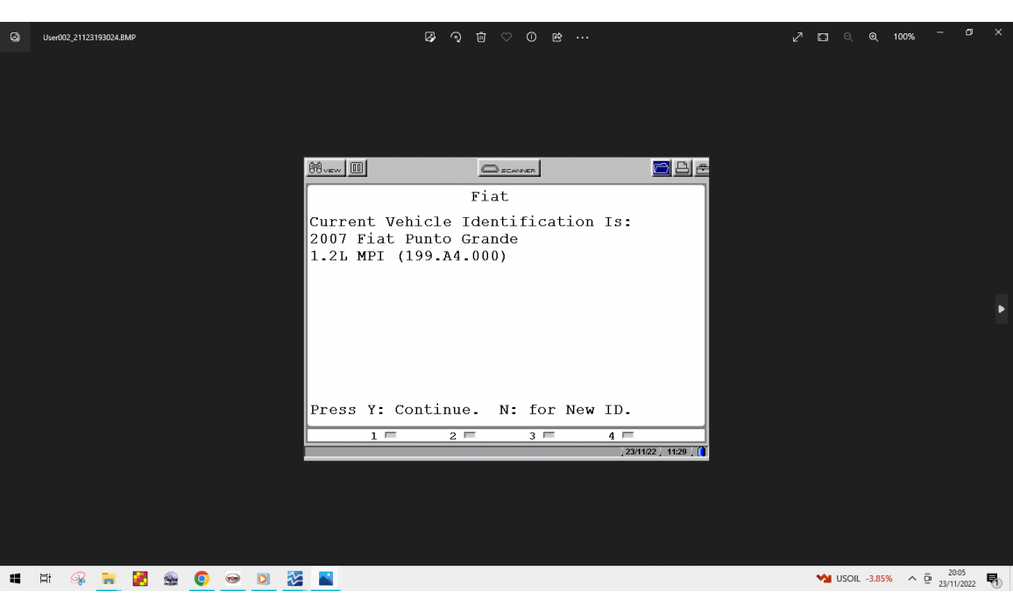Enter full screen view

coord(797,37)
